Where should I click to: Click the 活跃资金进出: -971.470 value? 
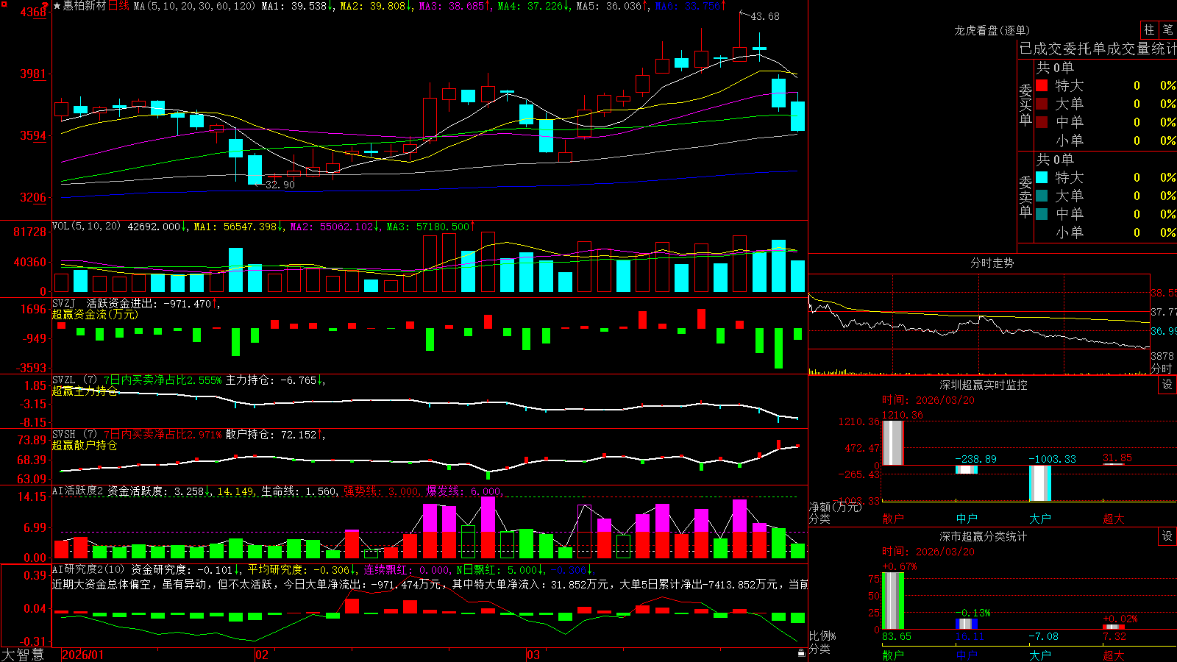[x=152, y=303]
